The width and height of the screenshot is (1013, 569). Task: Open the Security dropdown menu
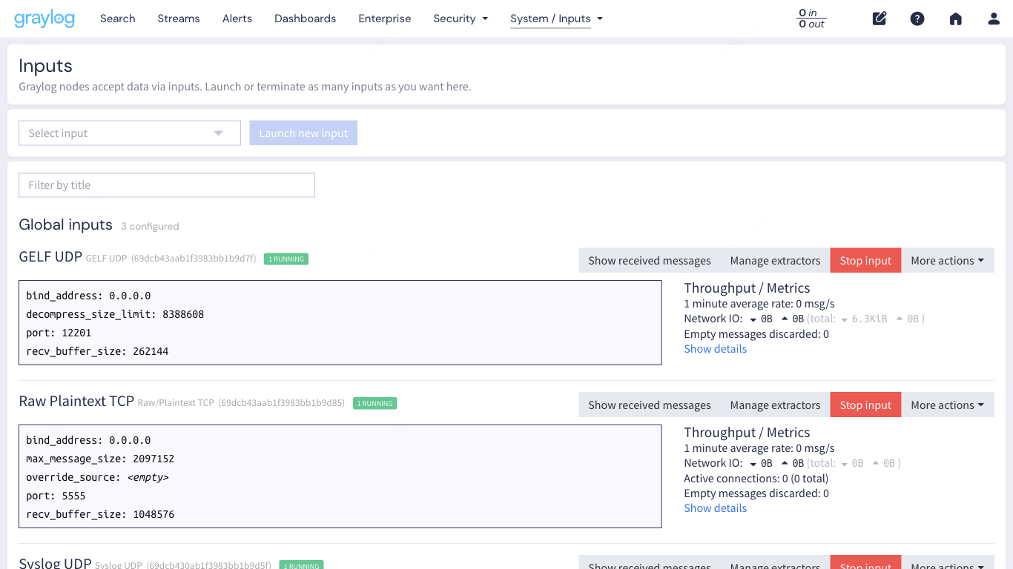[x=460, y=19]
